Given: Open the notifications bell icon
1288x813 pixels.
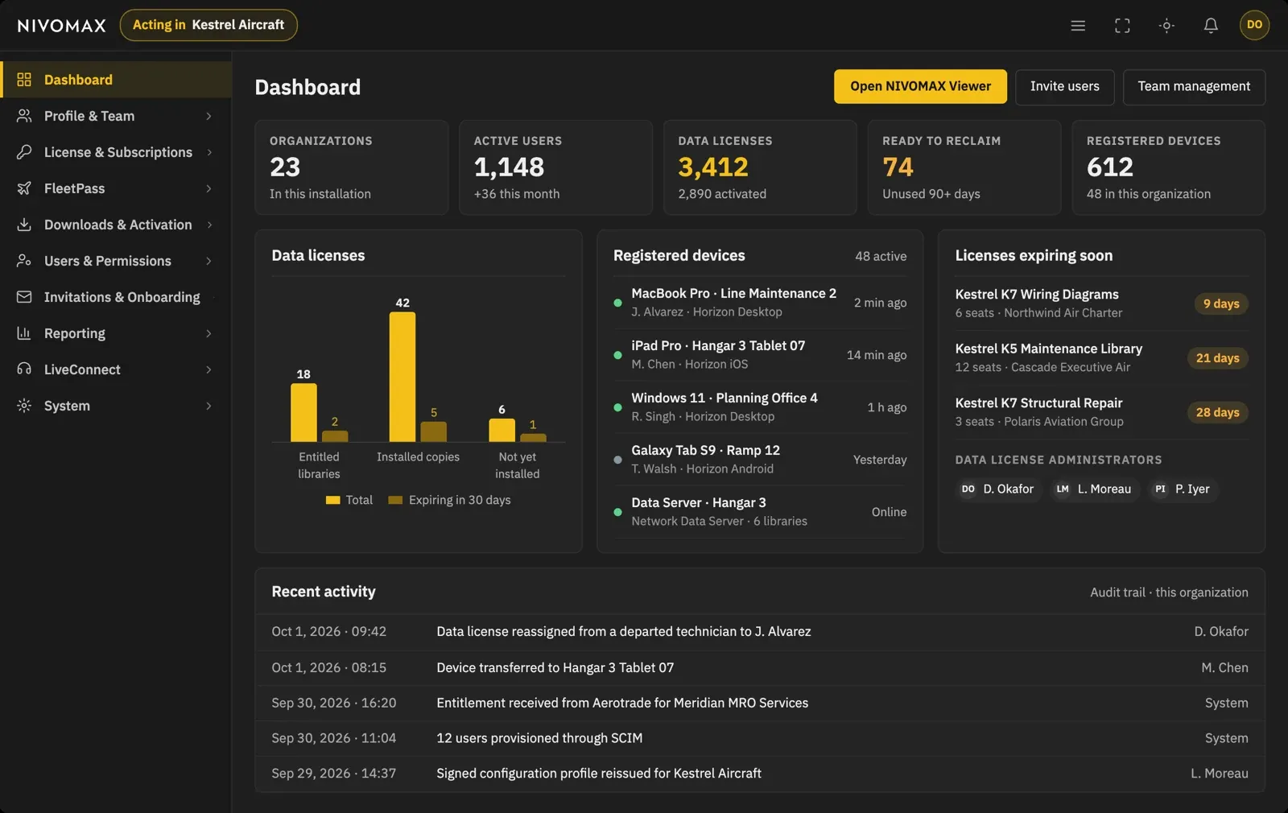Looking at the screenshot, I should point(1211,25).
